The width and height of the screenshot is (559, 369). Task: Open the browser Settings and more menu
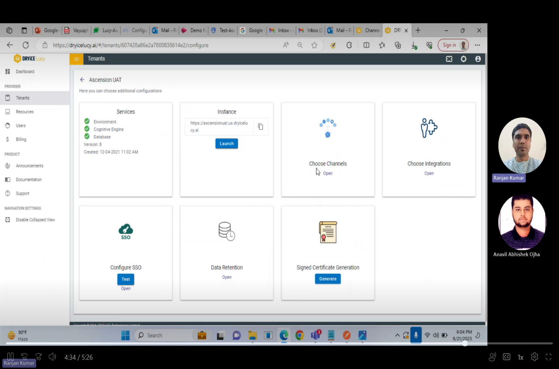(x=477, y=45)
